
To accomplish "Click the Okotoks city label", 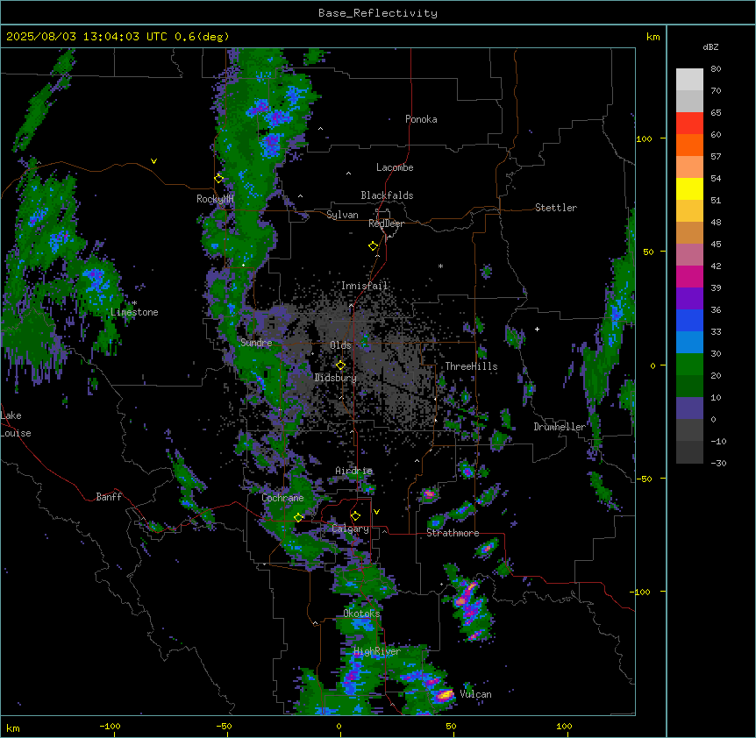I will (361, 614).
